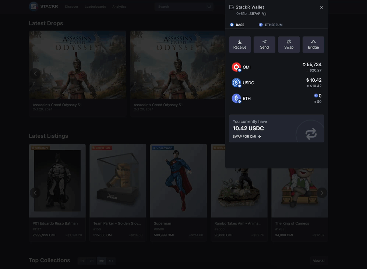
Task: Select the USDC token icon
Action: tap(236, 83)
